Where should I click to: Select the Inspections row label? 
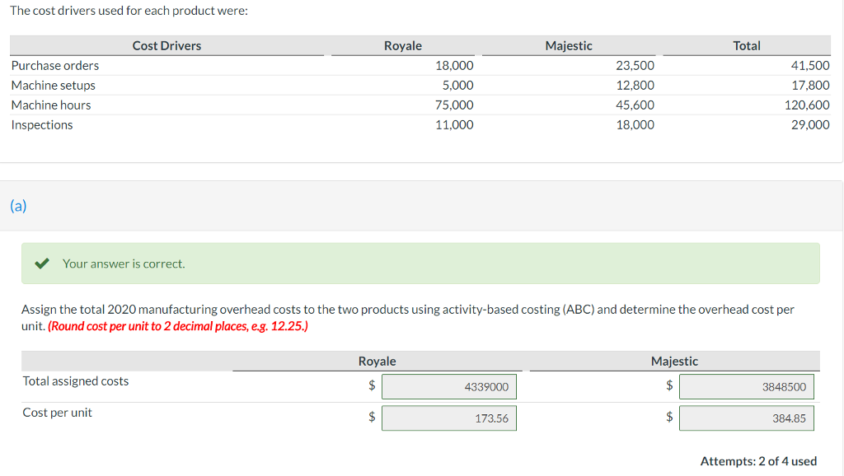[42, 125]
